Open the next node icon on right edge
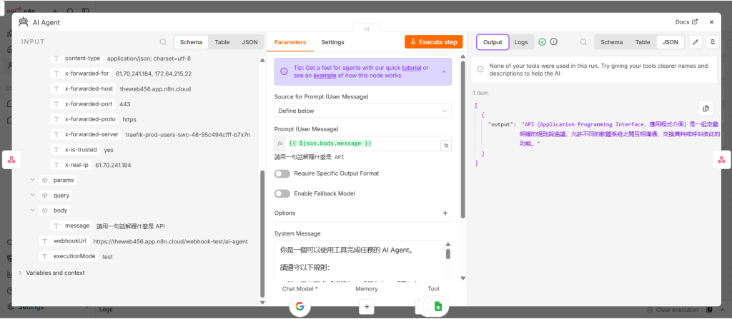This screenshot has height=319, width=732. 721,160
